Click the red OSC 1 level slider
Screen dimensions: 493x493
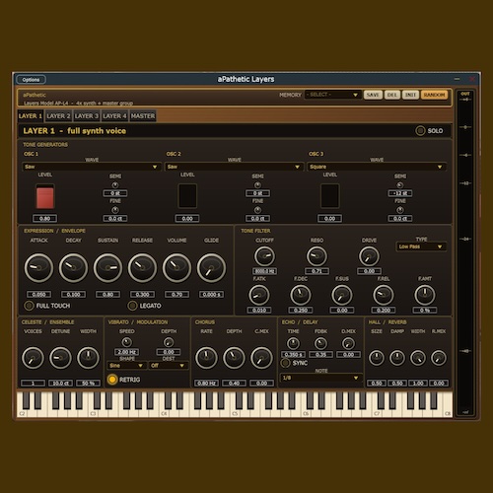[x=45, y=196]
